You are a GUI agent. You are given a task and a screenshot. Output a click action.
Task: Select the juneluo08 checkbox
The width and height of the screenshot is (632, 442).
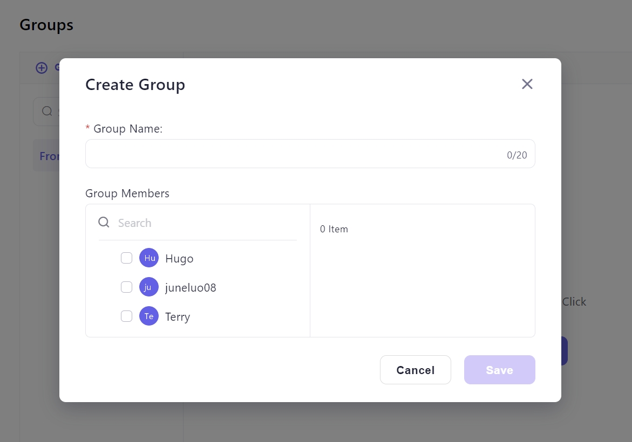point(127,287)
